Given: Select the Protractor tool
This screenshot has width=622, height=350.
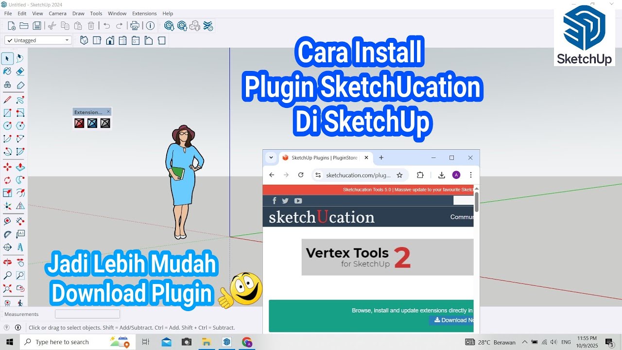Looking at the screenshot, I should pyautogui.click(x=7, y=234).
